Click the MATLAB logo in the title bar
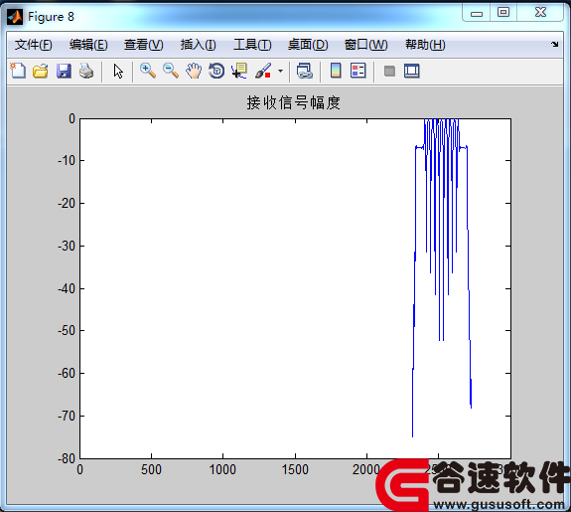Image resolution: width=571 pixels, height=512 pixels. coord(15,17)
